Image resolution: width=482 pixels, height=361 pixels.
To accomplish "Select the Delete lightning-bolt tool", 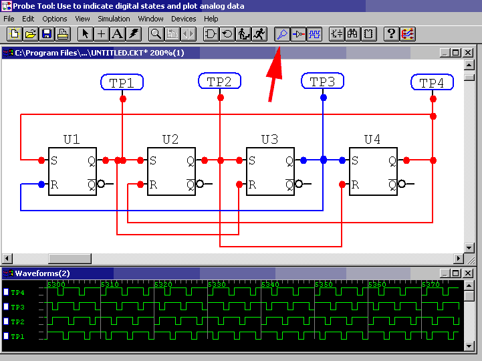I will (134, 34).
